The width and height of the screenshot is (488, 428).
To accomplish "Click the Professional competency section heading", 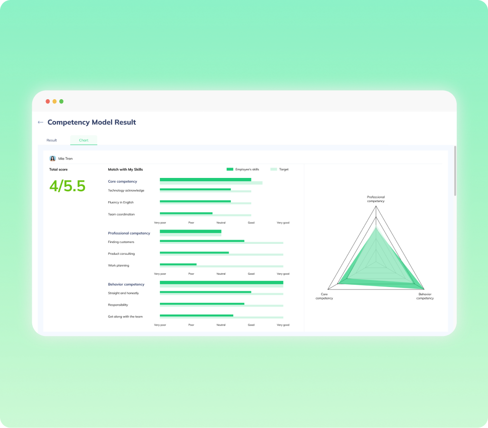I will (x=129, y=233).
